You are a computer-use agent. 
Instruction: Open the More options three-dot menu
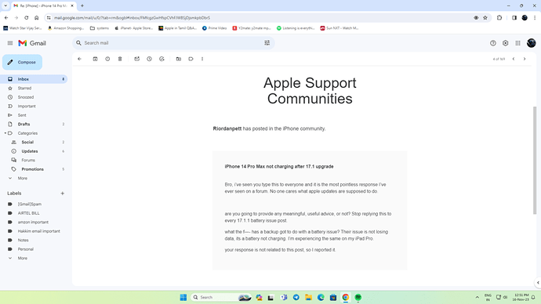pyautogui.click(x=202, y=59)
